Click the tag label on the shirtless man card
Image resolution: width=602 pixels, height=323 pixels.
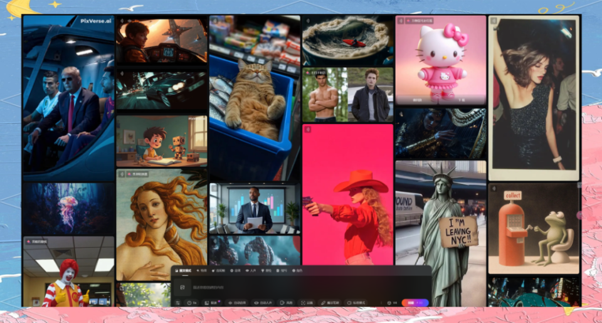tap(315, 73)
